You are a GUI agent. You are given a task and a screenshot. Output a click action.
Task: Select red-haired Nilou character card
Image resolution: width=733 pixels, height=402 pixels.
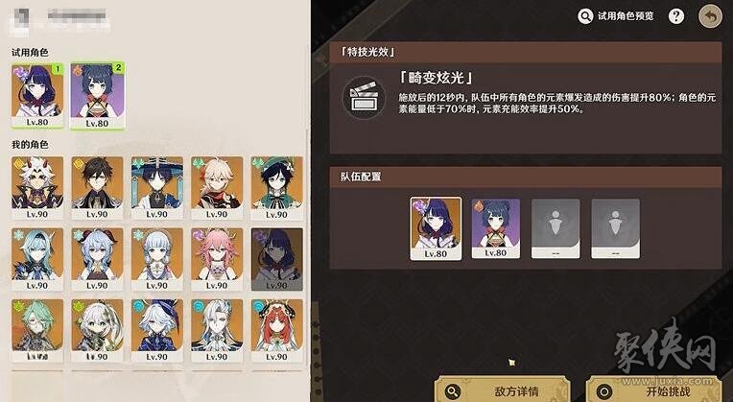pyautogui.click(x=276, y=330)
